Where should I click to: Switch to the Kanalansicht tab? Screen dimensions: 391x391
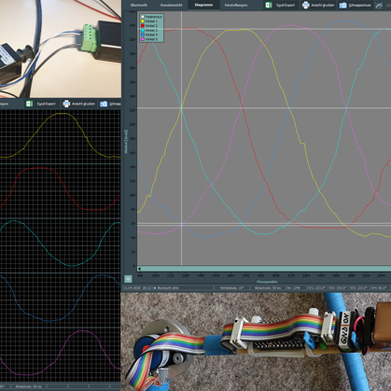coord(171,5)
